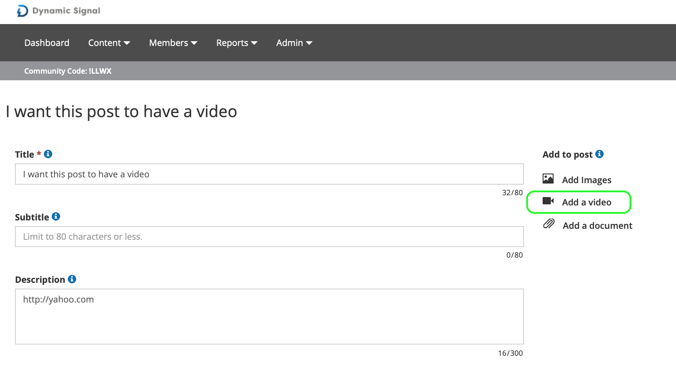
Task: Click the paperclip document icon
Action: click(x=549, y=224)
